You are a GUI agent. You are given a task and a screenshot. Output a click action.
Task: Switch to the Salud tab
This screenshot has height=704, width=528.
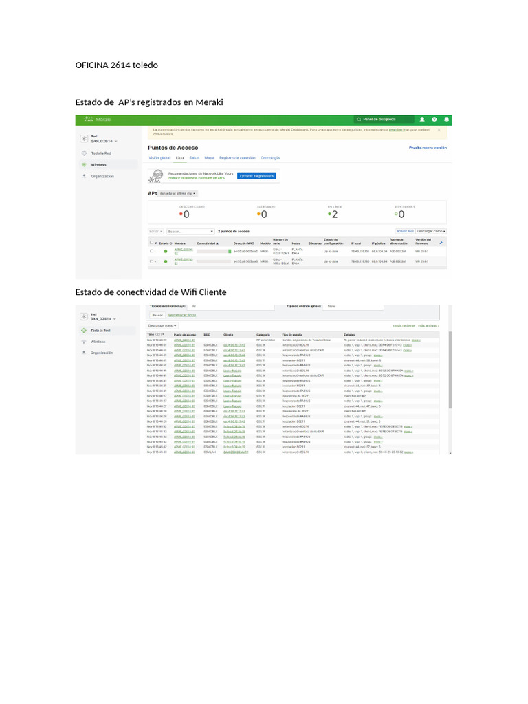[x=195, y=158]
